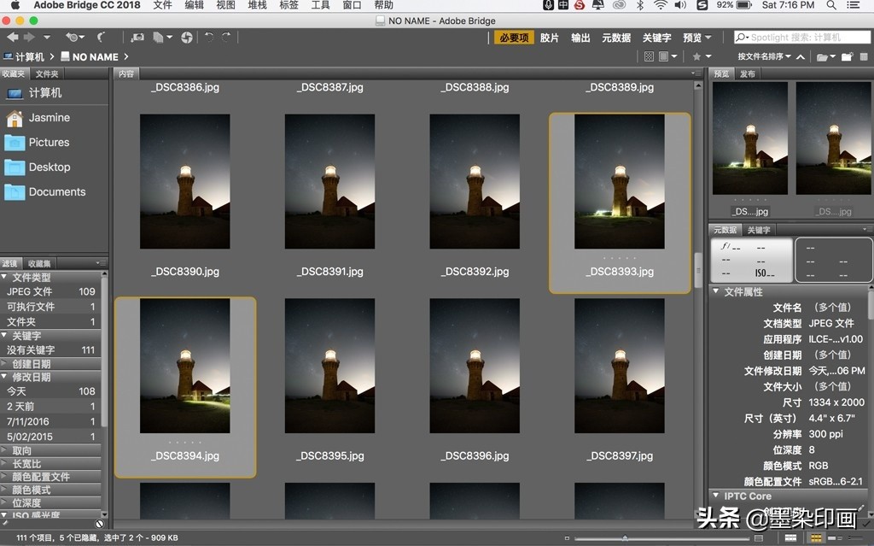Click the thumbnail size slider handle

(625, 538)
